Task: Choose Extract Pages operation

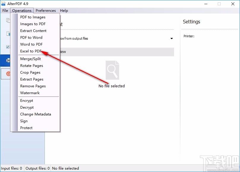Action: 32,79
